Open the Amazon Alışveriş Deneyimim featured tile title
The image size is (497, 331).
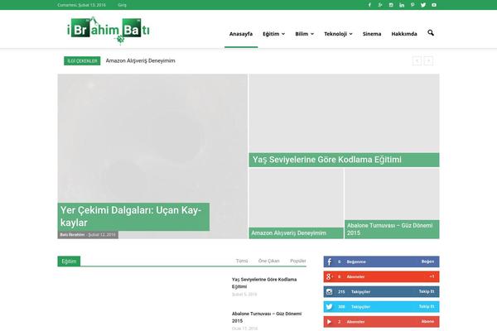point(289,233)
